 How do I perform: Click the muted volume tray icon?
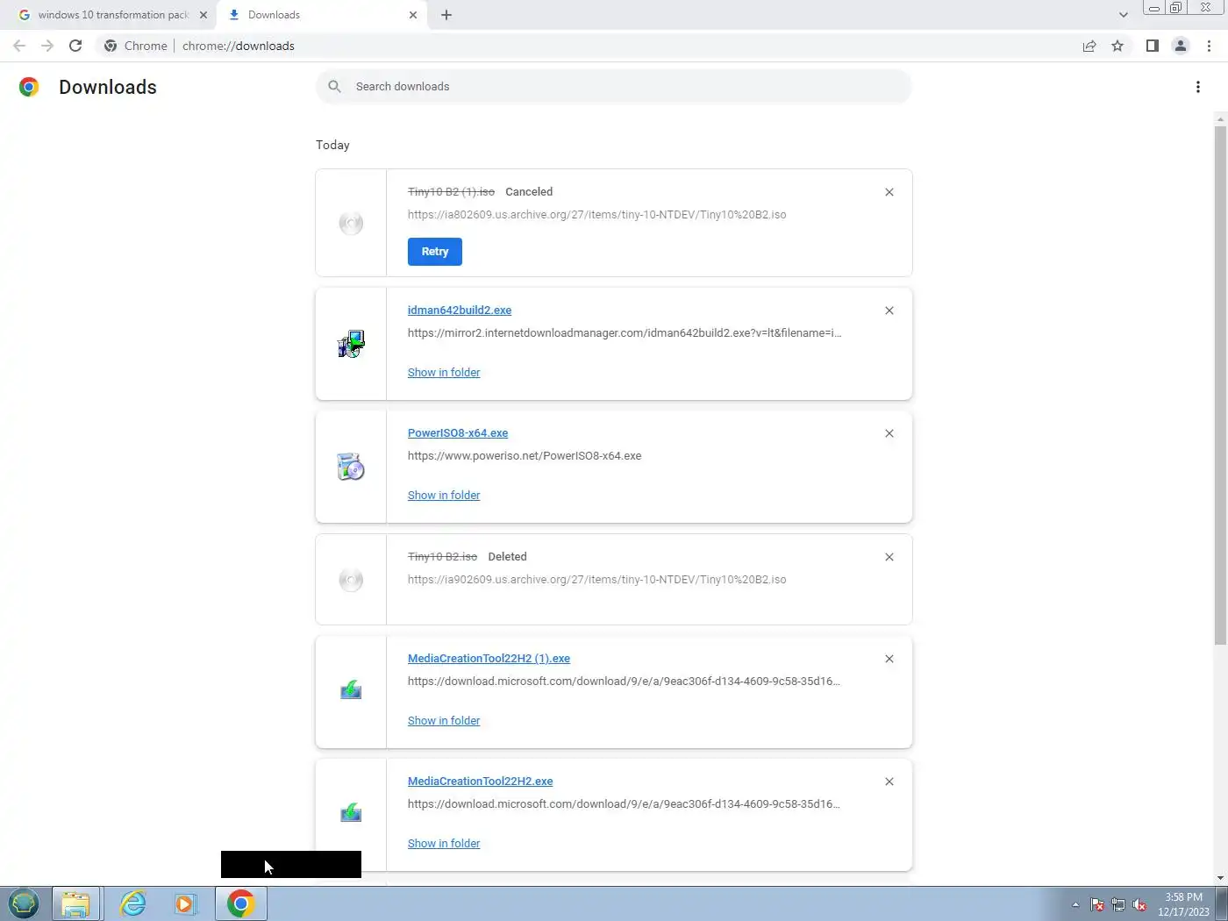tap(1139, 904)
